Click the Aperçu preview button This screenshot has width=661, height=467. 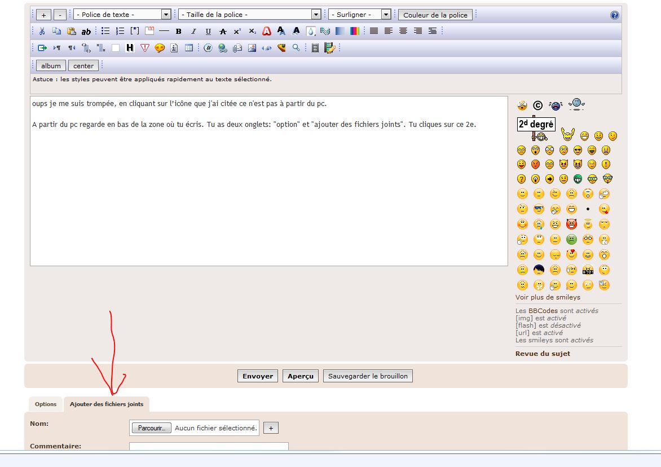point(301,376)
